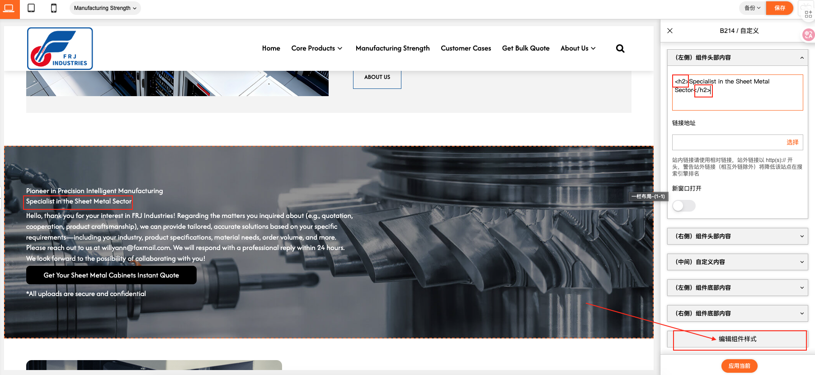
Task: Switch to mobile phone preview
Action: click(54, 8)
